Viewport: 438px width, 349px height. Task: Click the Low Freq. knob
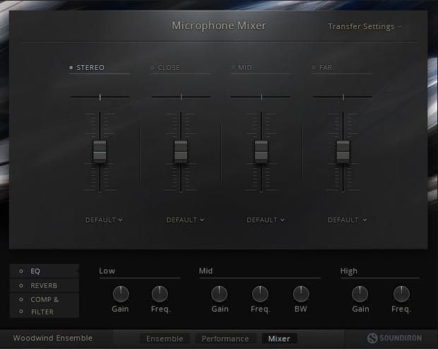click(160, 294)
